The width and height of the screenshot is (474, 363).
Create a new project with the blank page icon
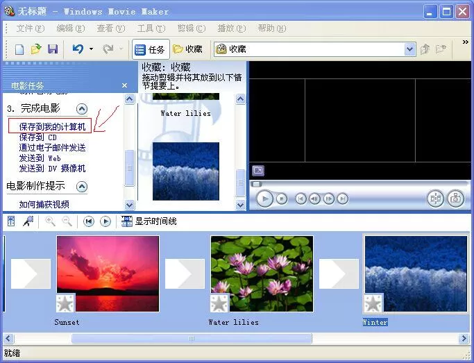(x=19, y=49)
